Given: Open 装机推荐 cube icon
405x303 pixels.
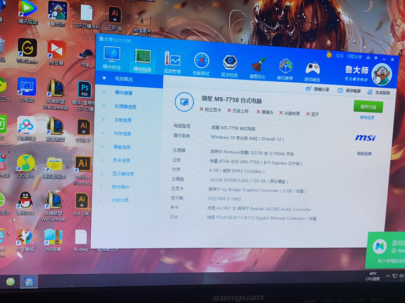Looking at the screenshot, I should click(x=285, y=69).
